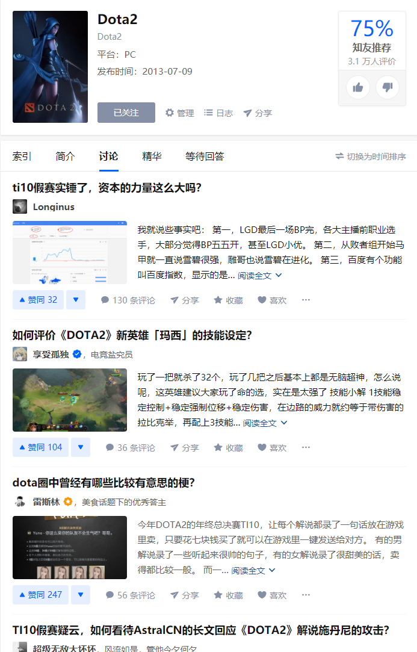
Task: Select the 讨论 tab
Action: click(x=108, y=157)
